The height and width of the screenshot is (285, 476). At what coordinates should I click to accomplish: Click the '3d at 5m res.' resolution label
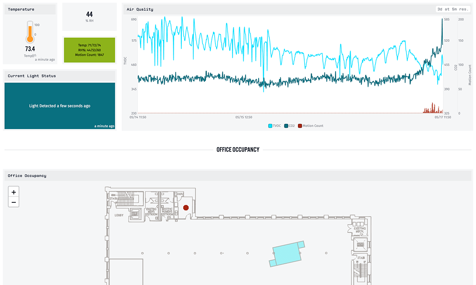tap(453, 9)
